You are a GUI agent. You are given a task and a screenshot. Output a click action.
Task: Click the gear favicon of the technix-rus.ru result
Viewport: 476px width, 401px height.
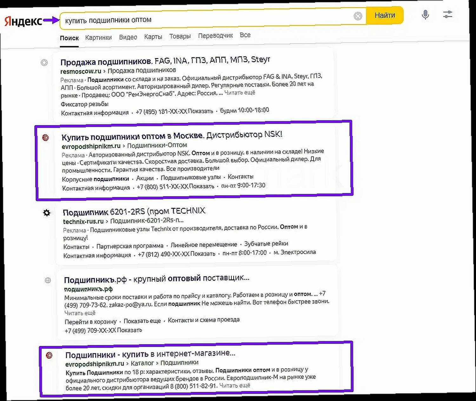point(47,212)
